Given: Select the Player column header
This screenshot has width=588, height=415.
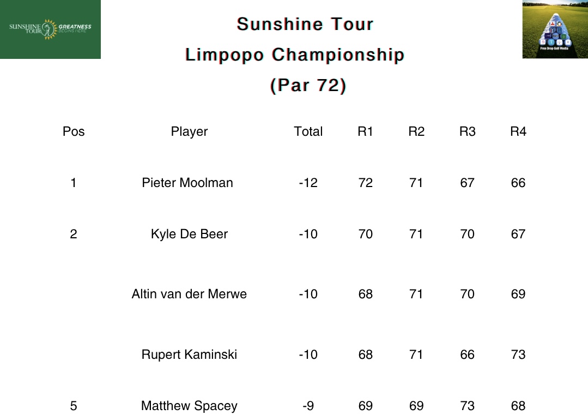Looking at the screenshot, I should 189,132.
